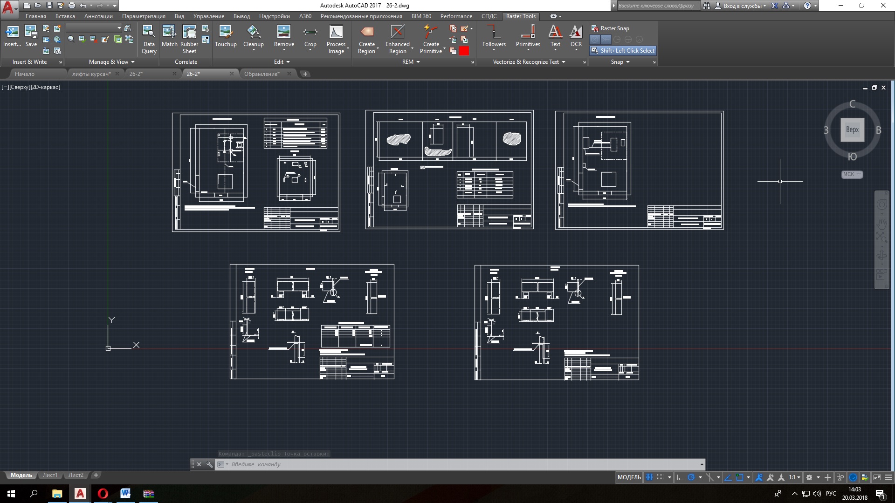Open the Data Query tool

point(149,40)
